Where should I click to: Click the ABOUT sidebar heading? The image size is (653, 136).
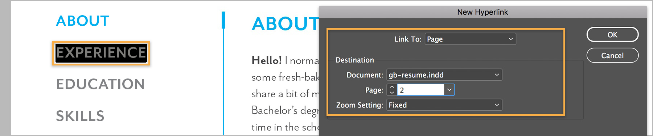coord(83,21)
